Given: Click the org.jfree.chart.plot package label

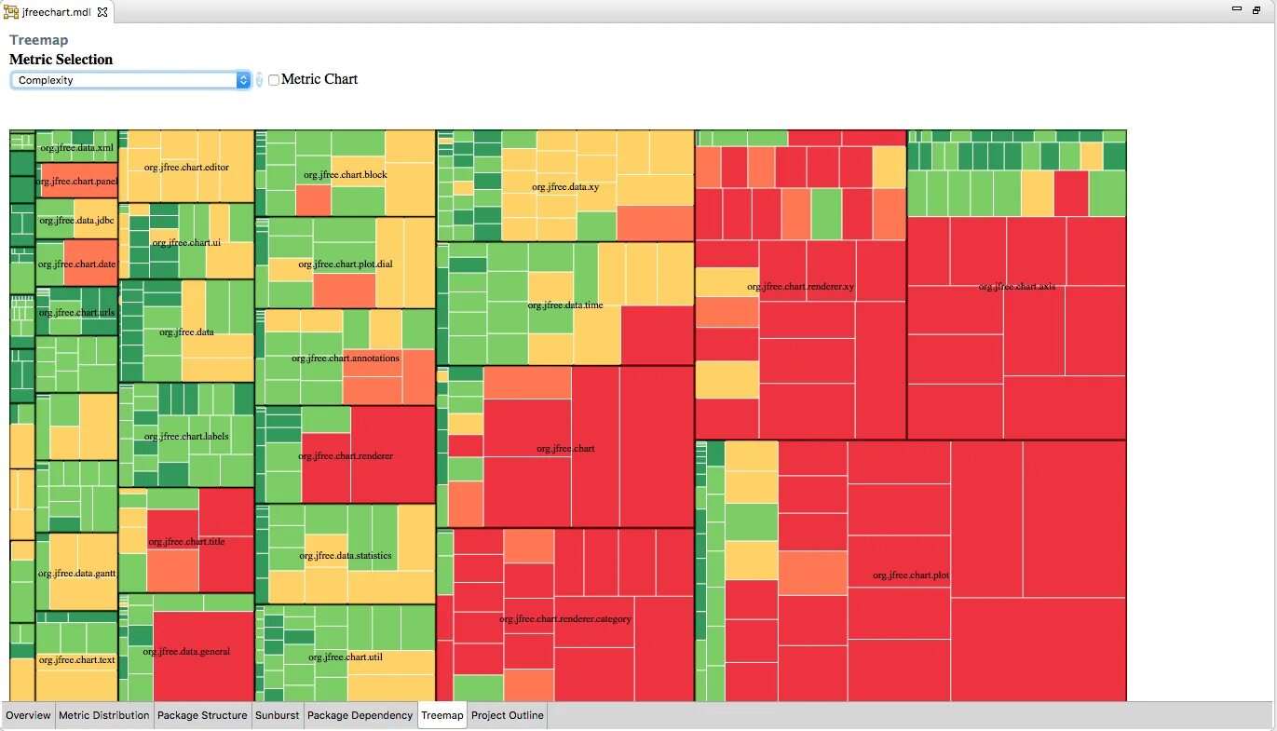Looking at the screenshot, I should click(911, 575).
